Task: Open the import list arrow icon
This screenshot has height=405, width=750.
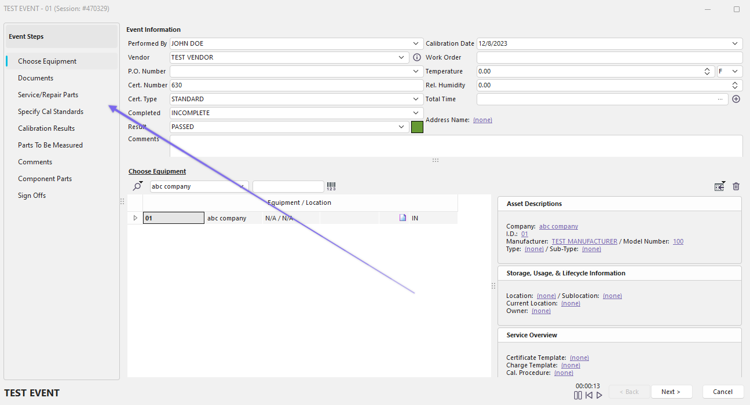Action: pos(719,186)
